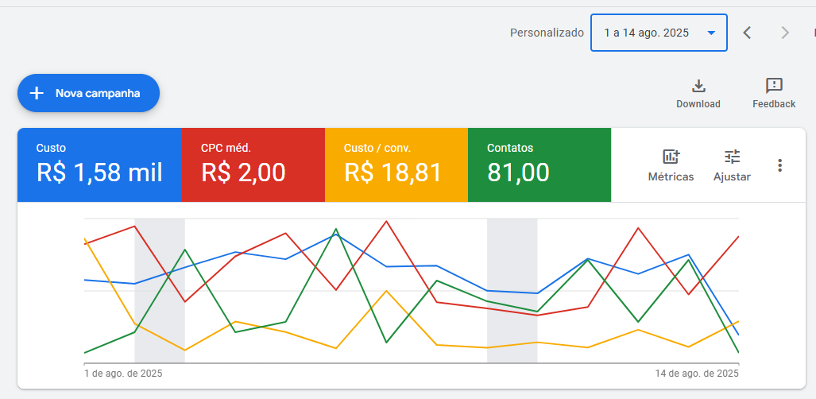The image size is (816, 399).
Task: Open the red CPC méd. metric card
Action: pos(253,165)
